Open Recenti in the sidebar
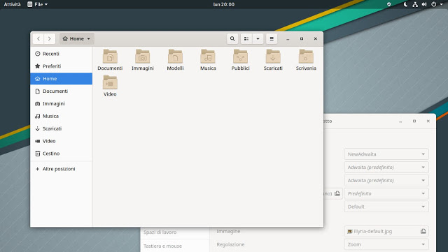Image resolution: width=448 pixels, height=252 pixels. click(x=61, y=54)
